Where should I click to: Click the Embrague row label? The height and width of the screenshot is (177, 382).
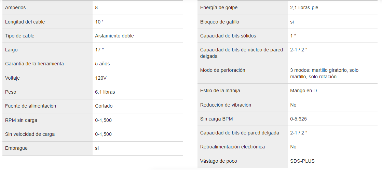pos(16,148)
